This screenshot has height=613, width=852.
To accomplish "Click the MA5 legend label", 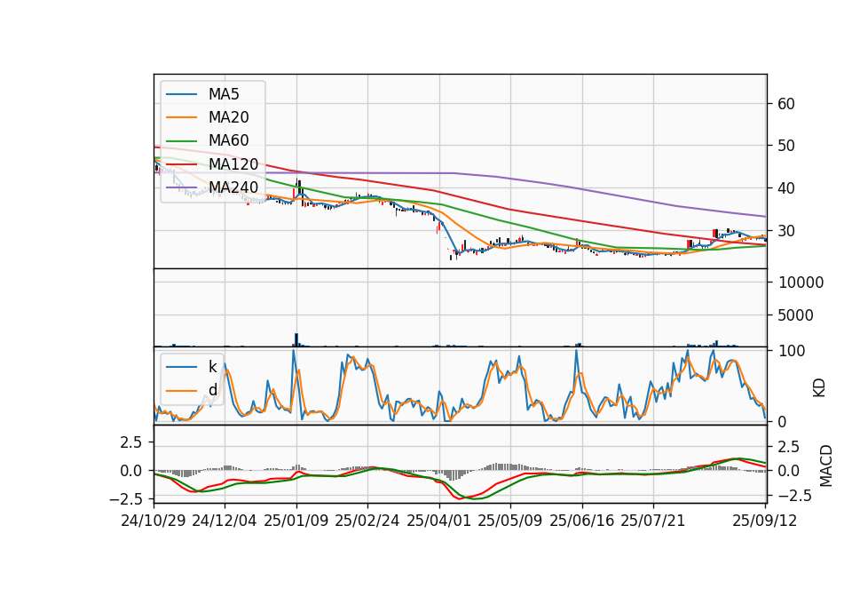I will [224, 94].
